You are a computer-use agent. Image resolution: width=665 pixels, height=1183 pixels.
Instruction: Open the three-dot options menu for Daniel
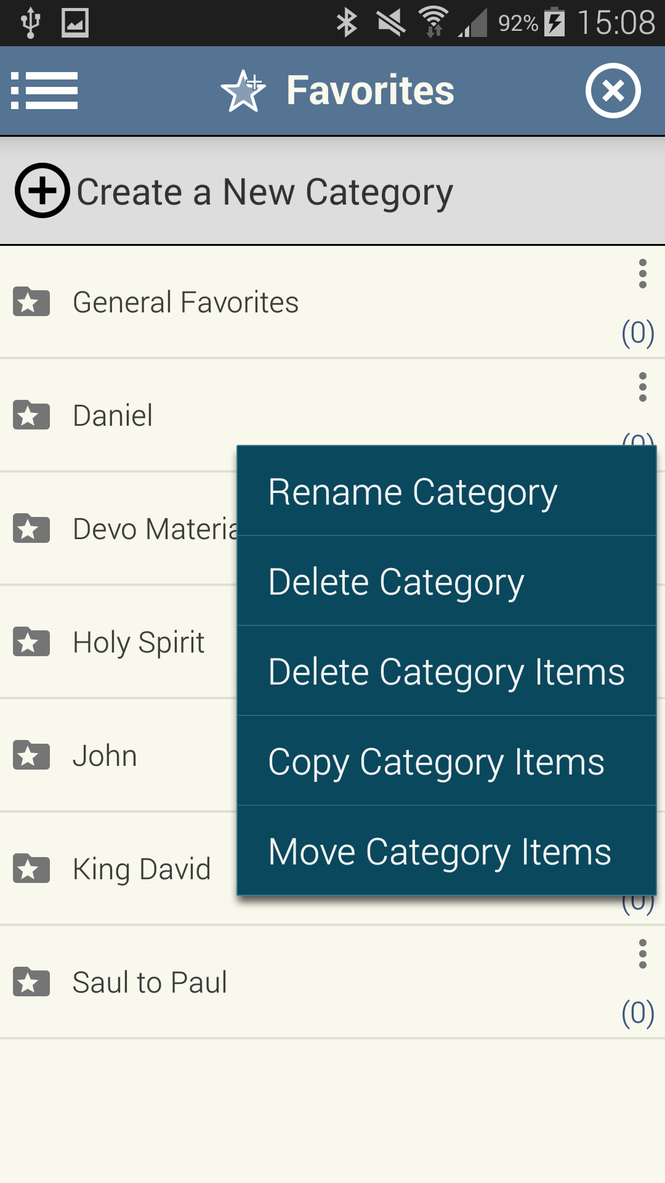(642, 387)
